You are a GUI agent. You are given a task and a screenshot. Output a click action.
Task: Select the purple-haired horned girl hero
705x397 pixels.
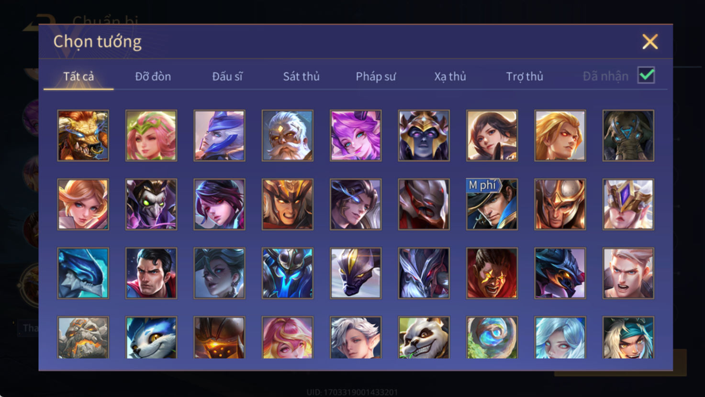356,136
